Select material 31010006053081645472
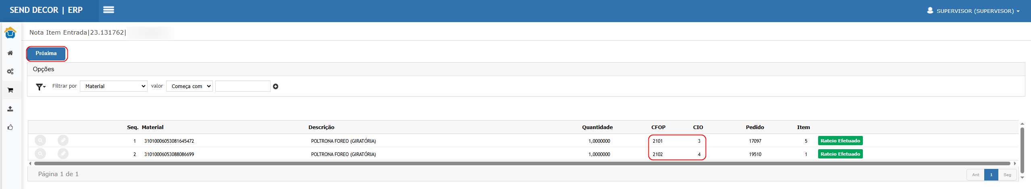 click(169, 141)
